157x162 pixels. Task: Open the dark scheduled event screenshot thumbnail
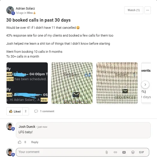tap(27, 83)
